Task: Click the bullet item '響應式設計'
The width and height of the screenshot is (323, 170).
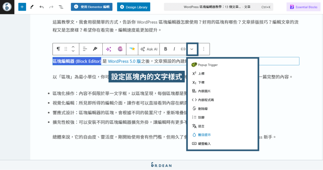Action: click(120, 112)
